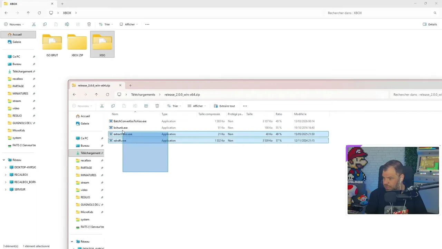Refresh the release zip window
This screenshot has width=442, height=249.
[x=107, y=94]
